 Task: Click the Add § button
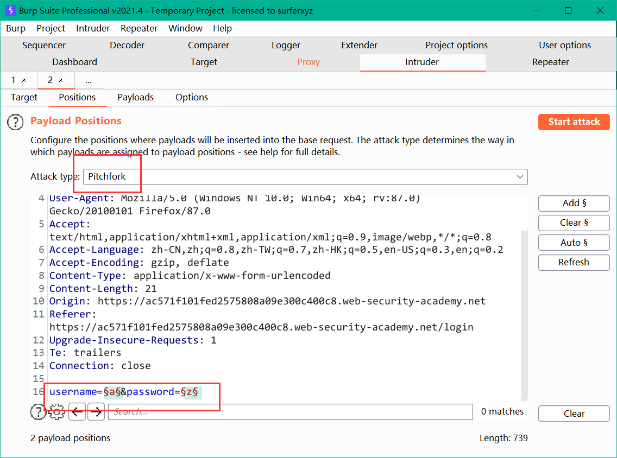click(574, 203)
